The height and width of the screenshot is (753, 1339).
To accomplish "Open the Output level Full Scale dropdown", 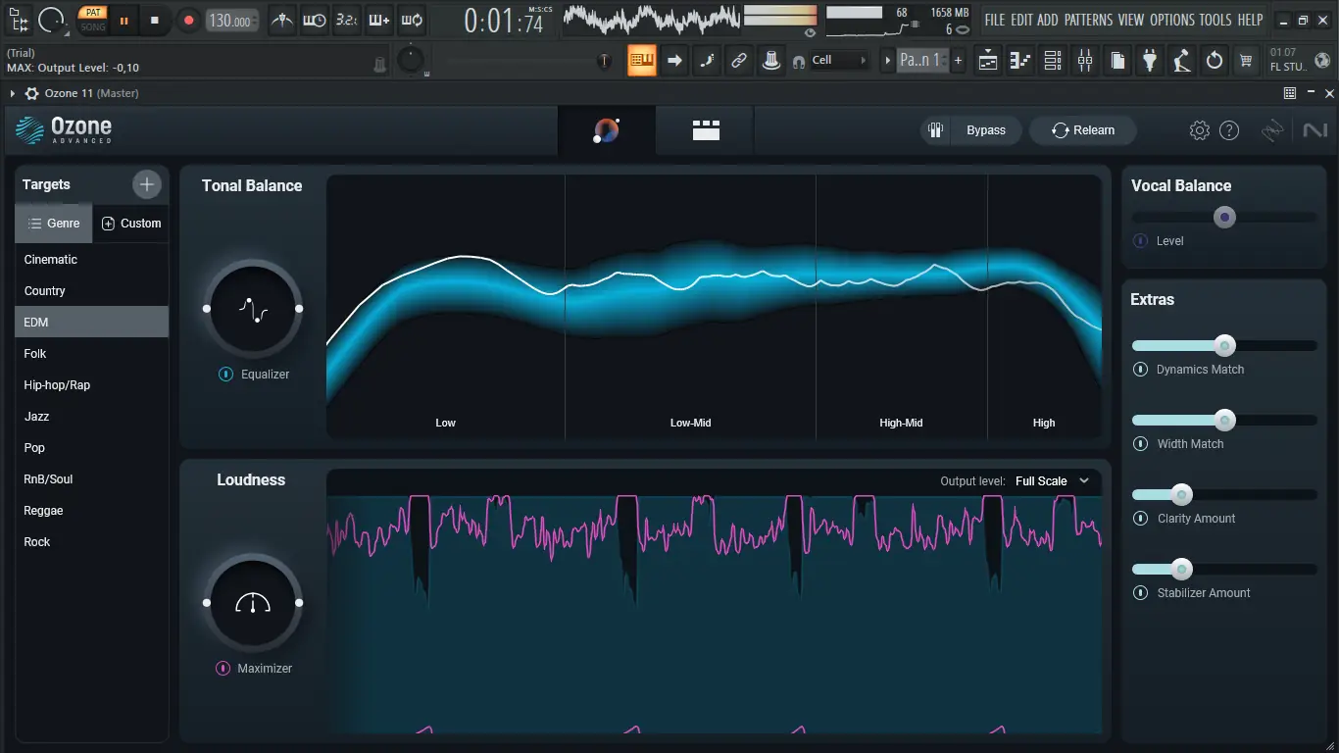I will [x=1053, y=481].
